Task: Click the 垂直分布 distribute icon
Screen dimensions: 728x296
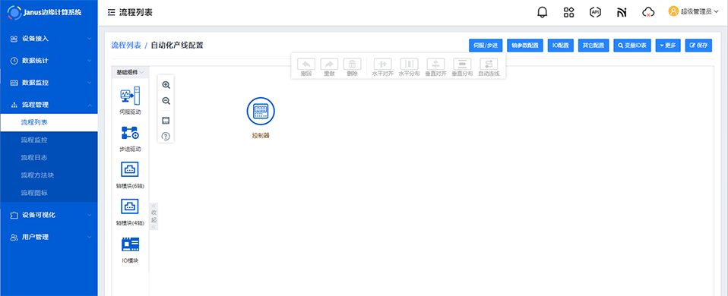Action: pyautogui.click(x=463, y=64)
